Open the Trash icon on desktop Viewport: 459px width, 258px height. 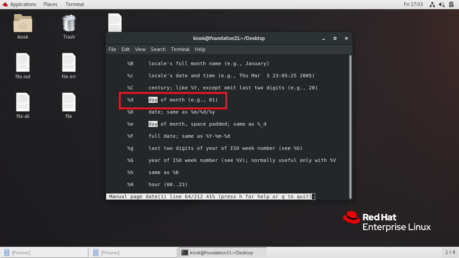click(x=69, y=23)
